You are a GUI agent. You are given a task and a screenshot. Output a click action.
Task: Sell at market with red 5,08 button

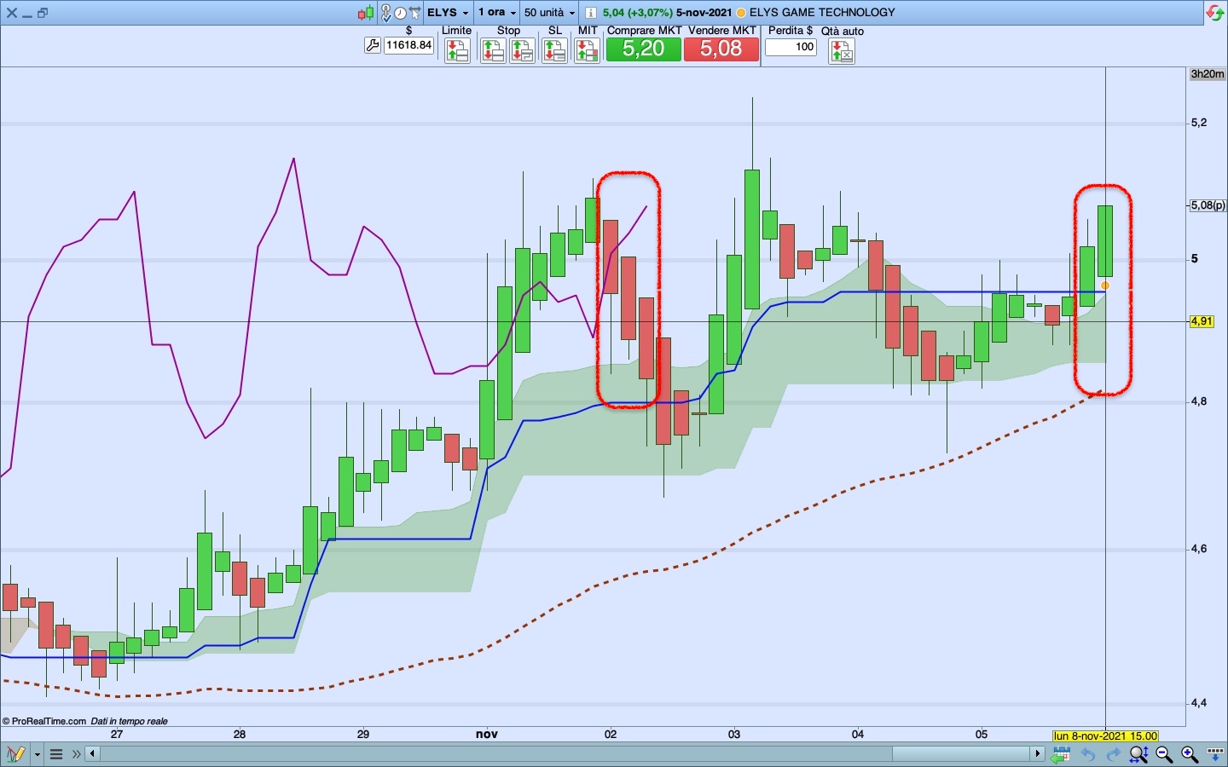point(721,49)
